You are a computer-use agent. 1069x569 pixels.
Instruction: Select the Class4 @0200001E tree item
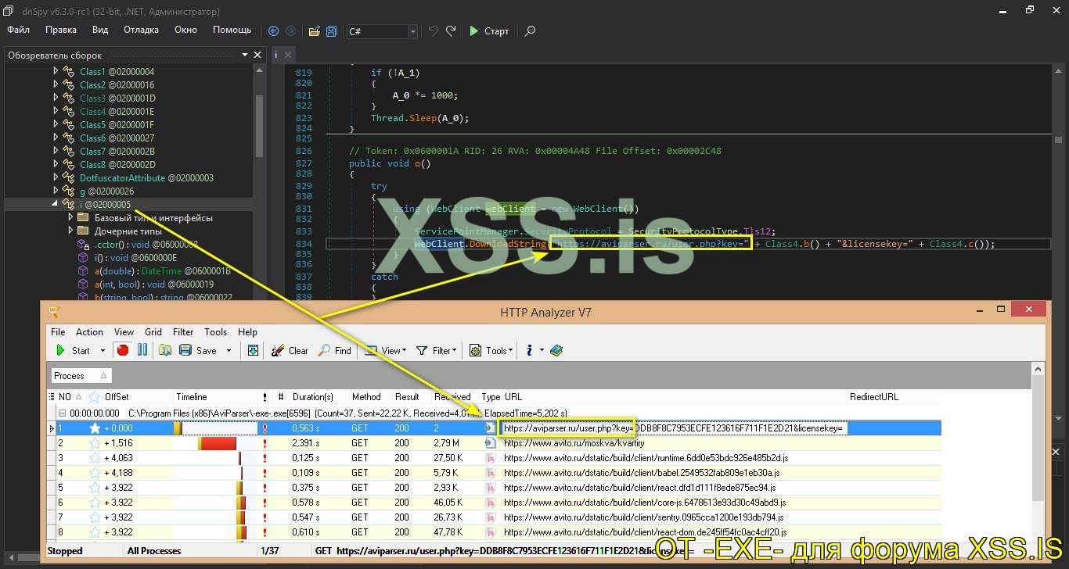(117, 111)
